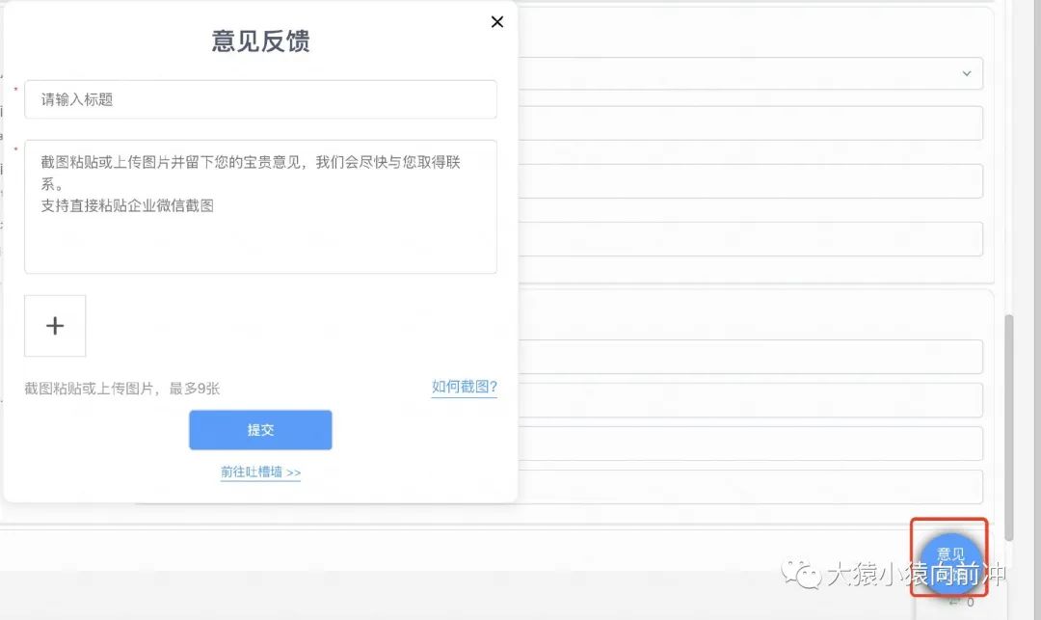
Task: Close the 意见反馈 feedback dialog
Action: coord(497,22)
